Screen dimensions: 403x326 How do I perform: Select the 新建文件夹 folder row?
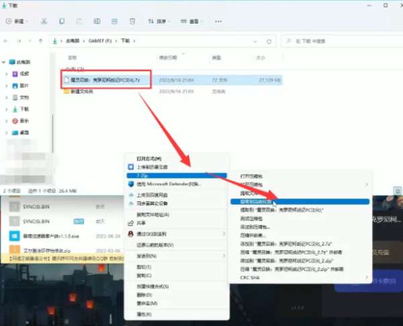172,91
